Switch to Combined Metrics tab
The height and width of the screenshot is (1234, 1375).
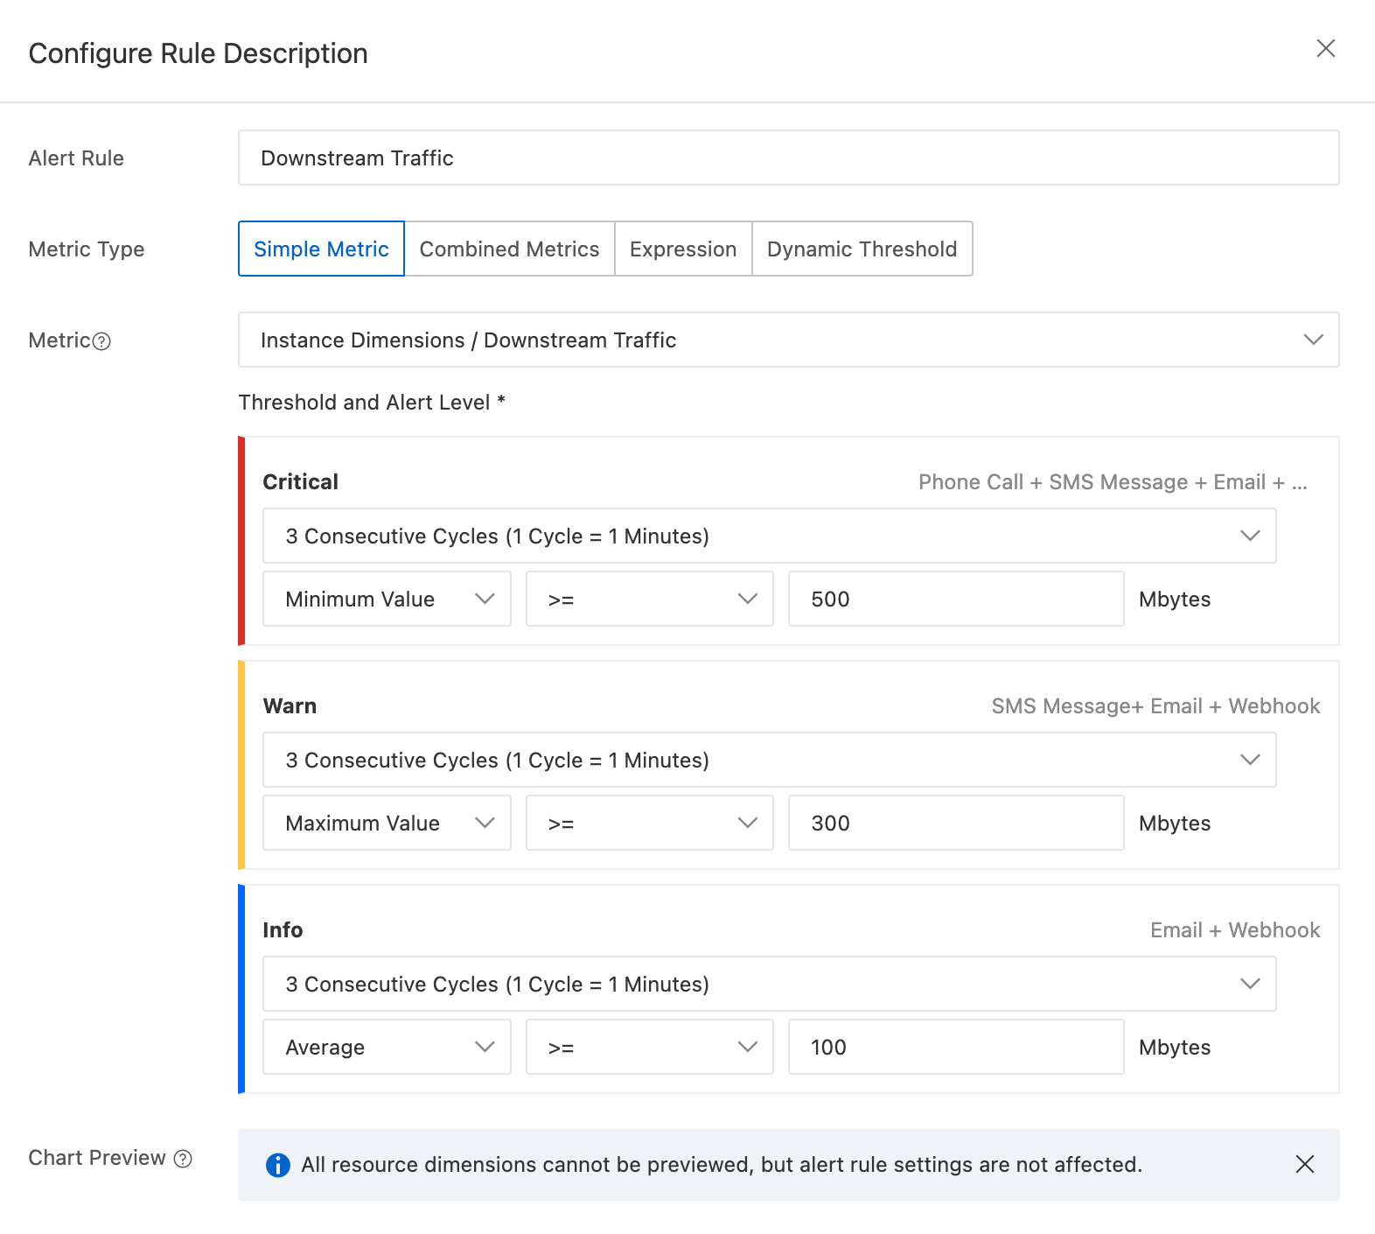pyautogui.click(x=509, y=249)
